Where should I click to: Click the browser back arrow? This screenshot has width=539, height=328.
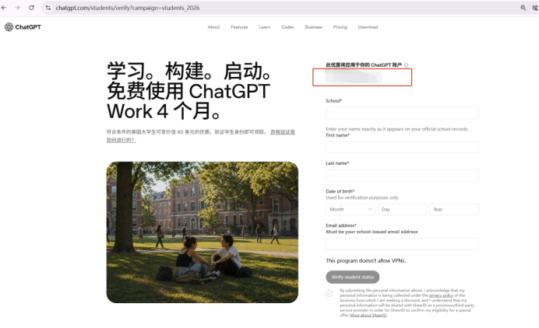pos(4,8)
